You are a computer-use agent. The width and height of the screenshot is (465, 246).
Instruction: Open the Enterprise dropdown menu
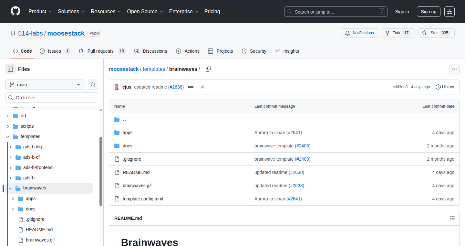click(x=184, y=11)
